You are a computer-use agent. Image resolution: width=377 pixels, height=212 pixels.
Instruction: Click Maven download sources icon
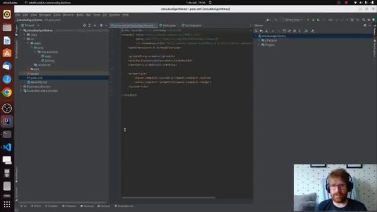267,31
